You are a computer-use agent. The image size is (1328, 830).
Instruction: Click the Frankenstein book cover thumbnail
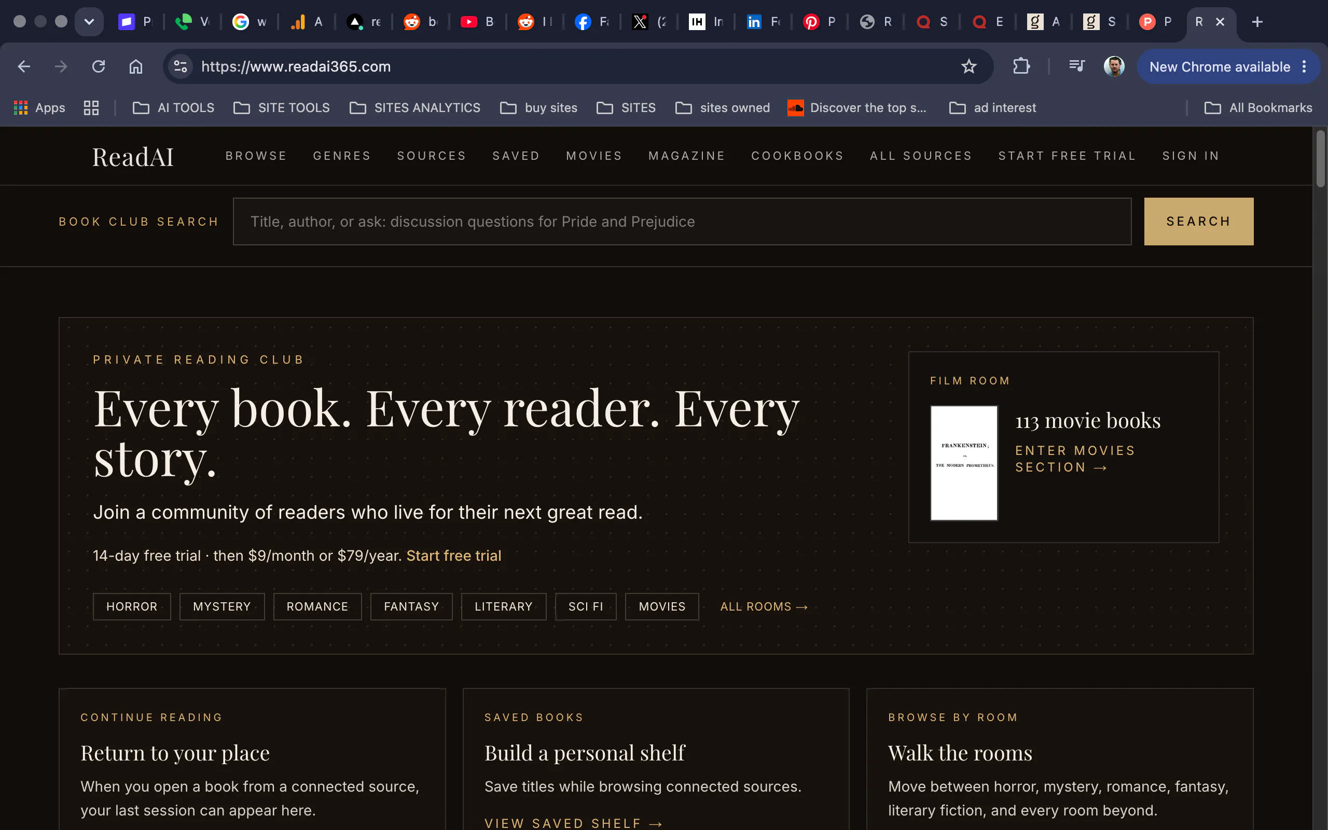pyautogui.click(x=964, y=463)
